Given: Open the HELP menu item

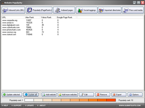Looking at the screenshot, I should pos(5,106).
